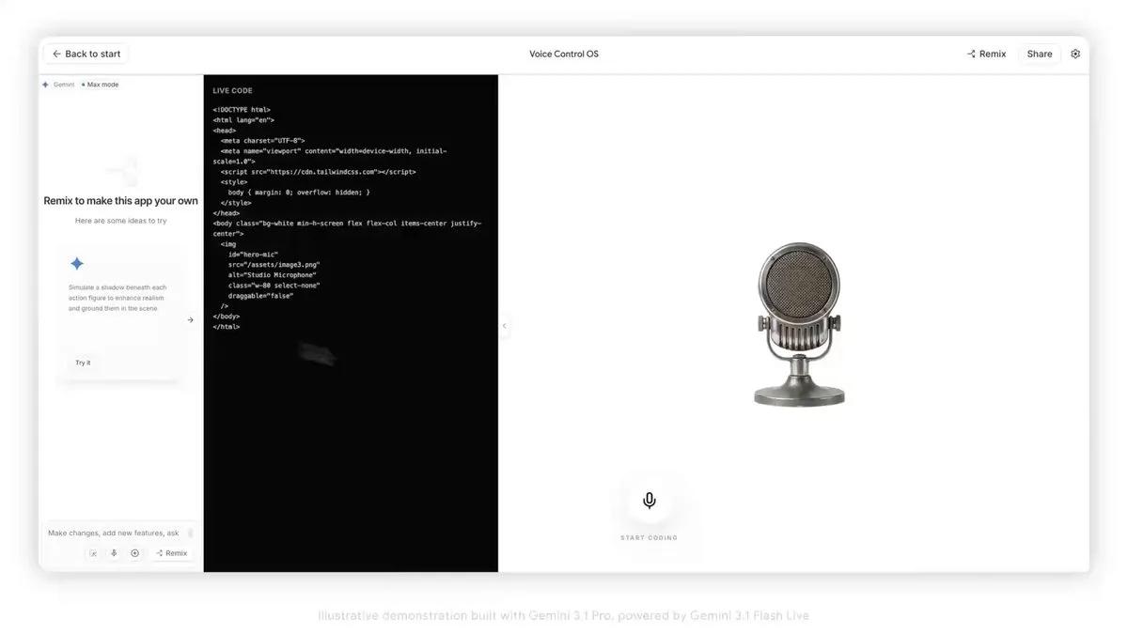Screen dimensions: 1128x634
Task: Tap the large microphone icon above START CODING
Action: [x=649, y=499]
